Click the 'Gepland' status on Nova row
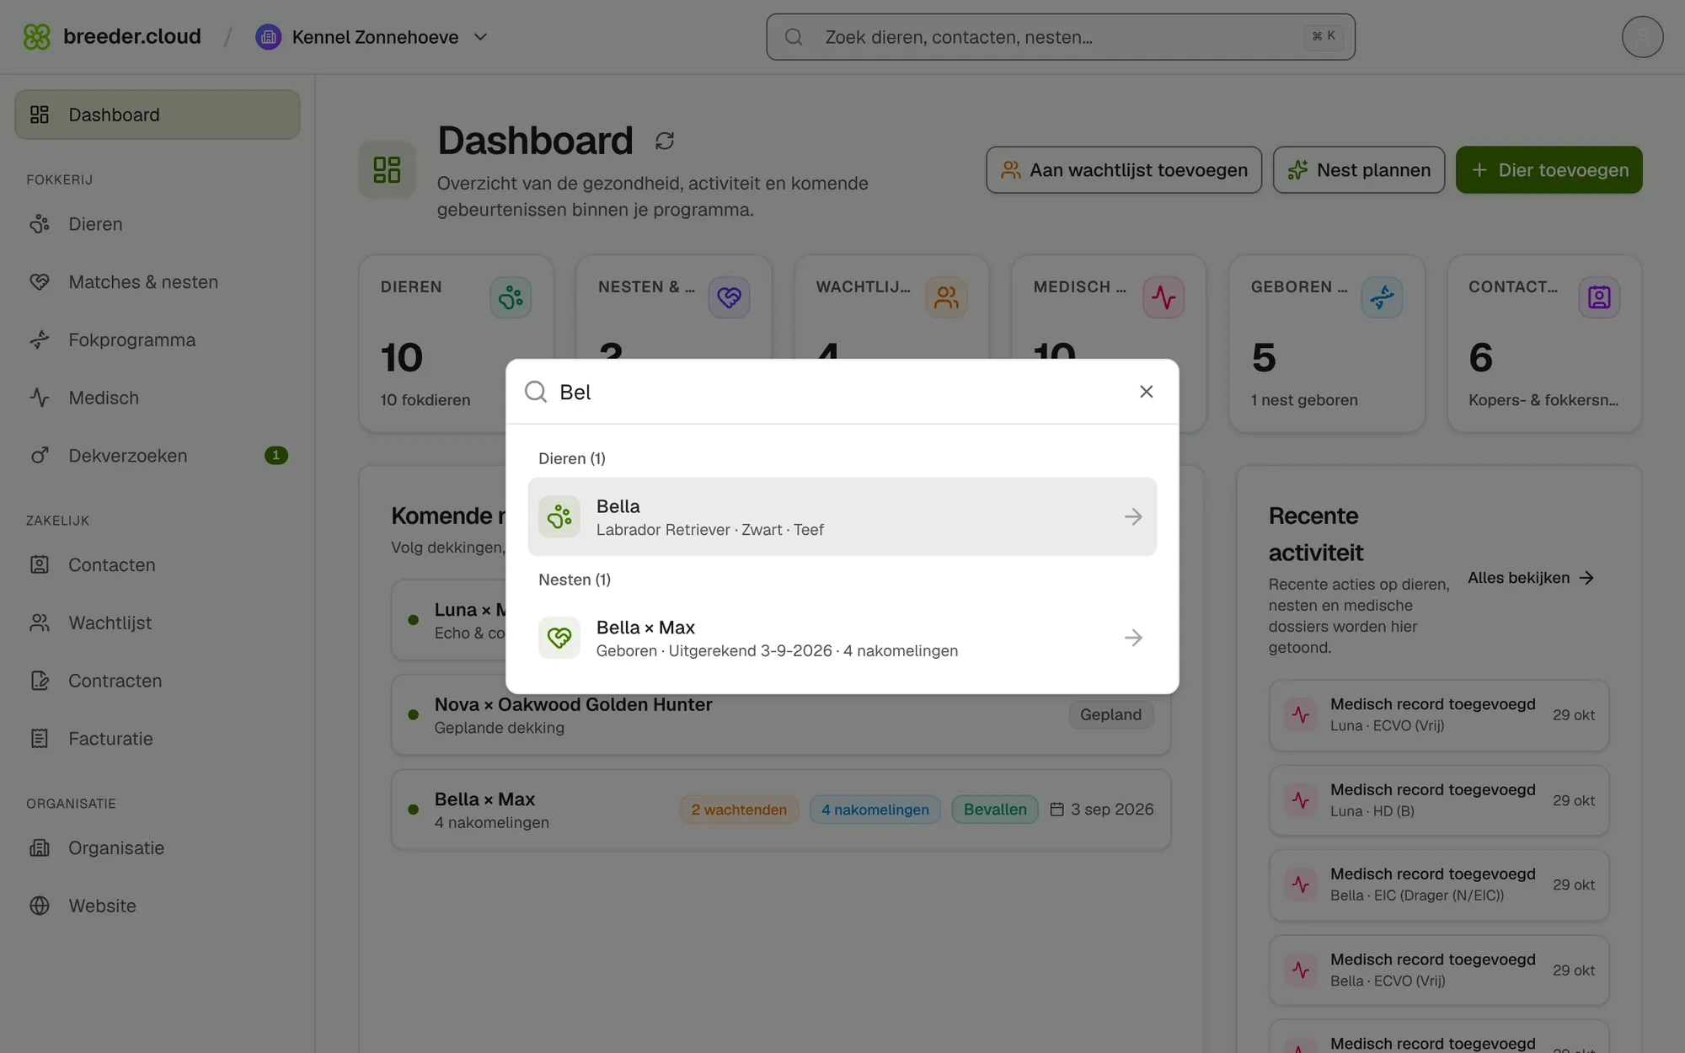The width and height of the screenshot is (1685, 1053). coord(1111,714)
